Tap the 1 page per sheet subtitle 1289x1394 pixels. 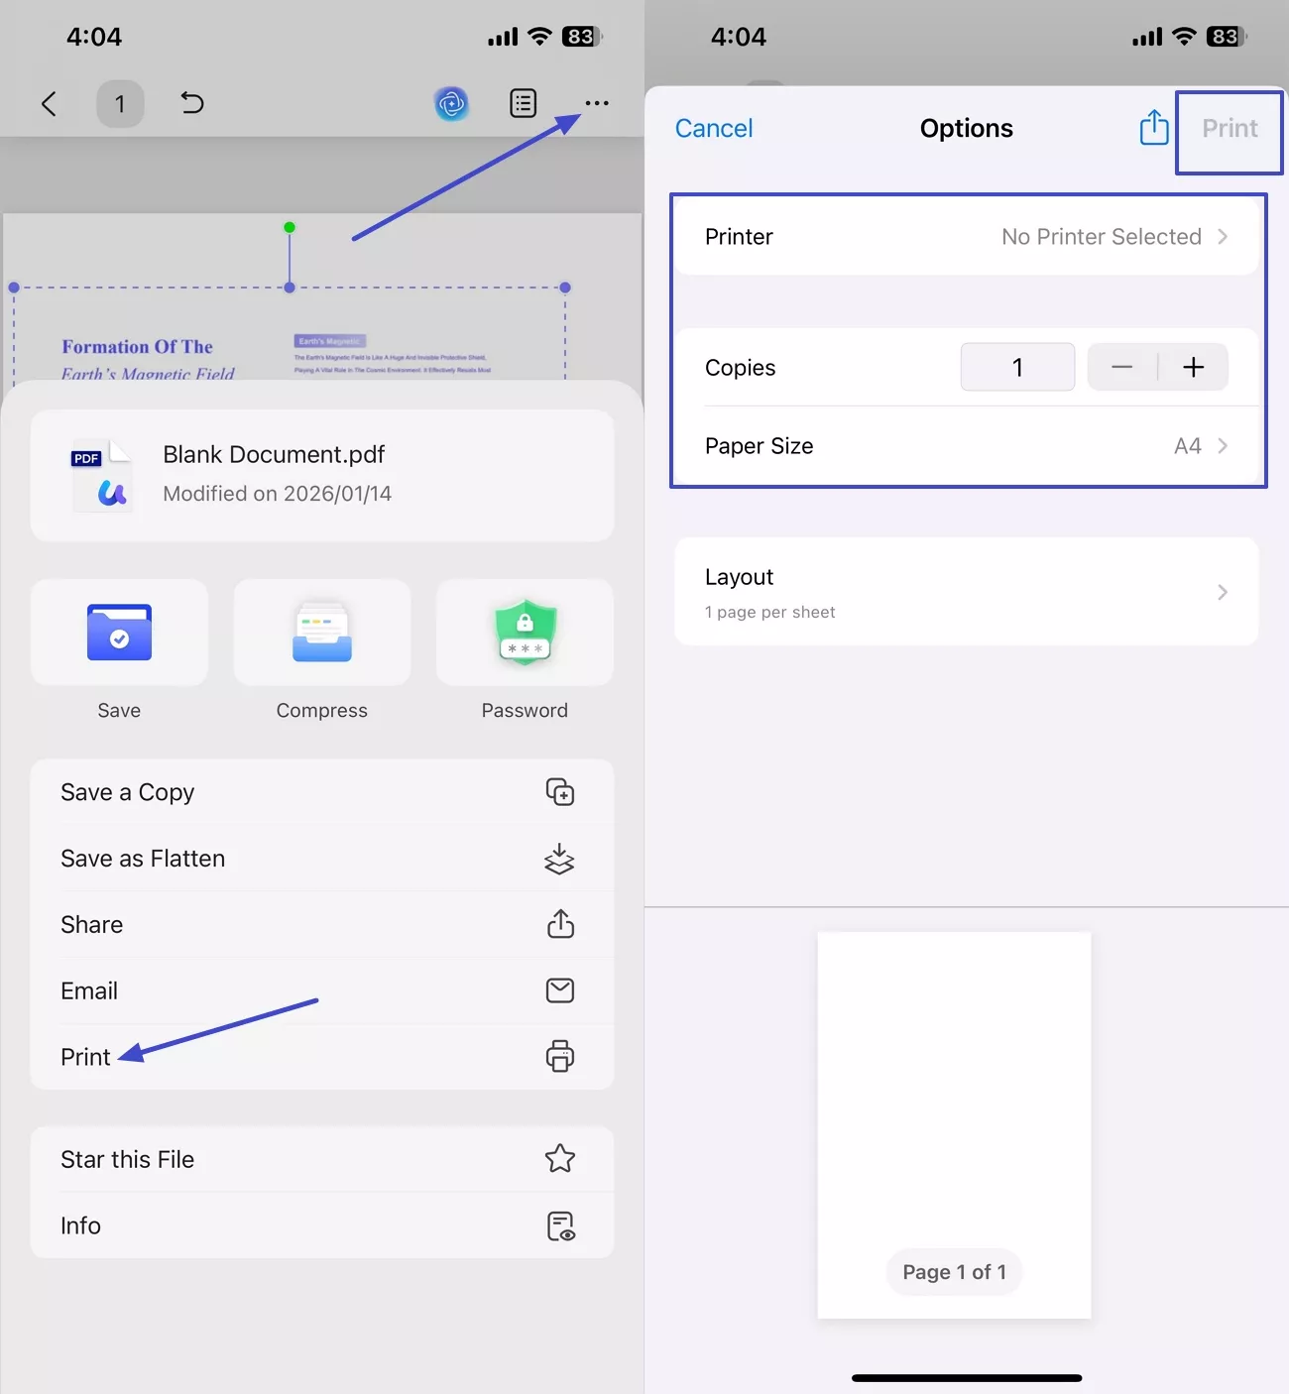pyautogui.click(x=770, y=613)
